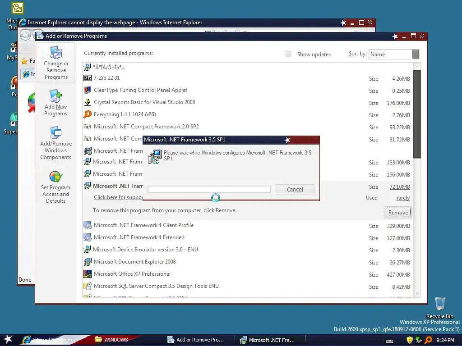Click the program list scrollbar thumb

pos(417,114)
